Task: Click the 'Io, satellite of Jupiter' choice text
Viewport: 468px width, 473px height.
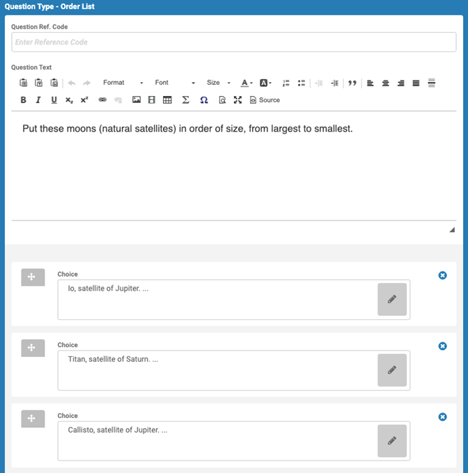Action: click(x=108, y=289)
